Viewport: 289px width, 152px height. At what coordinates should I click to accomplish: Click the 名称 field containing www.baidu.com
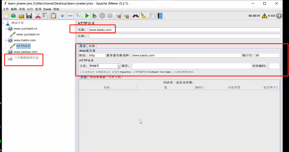point(185,30)
